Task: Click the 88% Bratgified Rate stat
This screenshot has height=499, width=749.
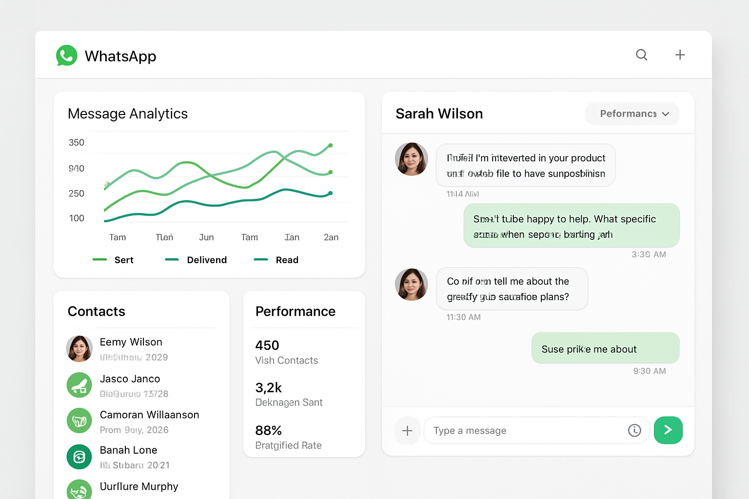Action: (288, 437)
